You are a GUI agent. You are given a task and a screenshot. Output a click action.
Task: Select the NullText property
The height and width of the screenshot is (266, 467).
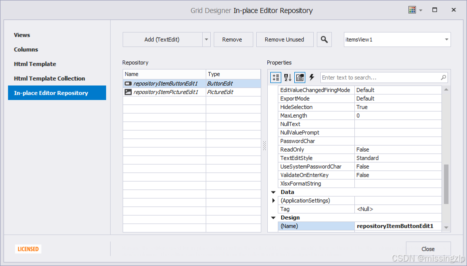[x=316, y=124]
